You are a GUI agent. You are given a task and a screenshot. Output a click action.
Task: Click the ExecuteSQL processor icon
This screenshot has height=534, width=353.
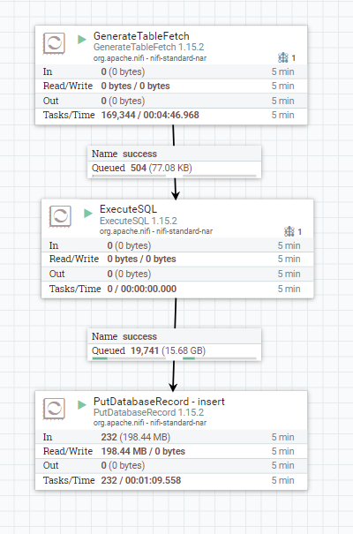60,216
